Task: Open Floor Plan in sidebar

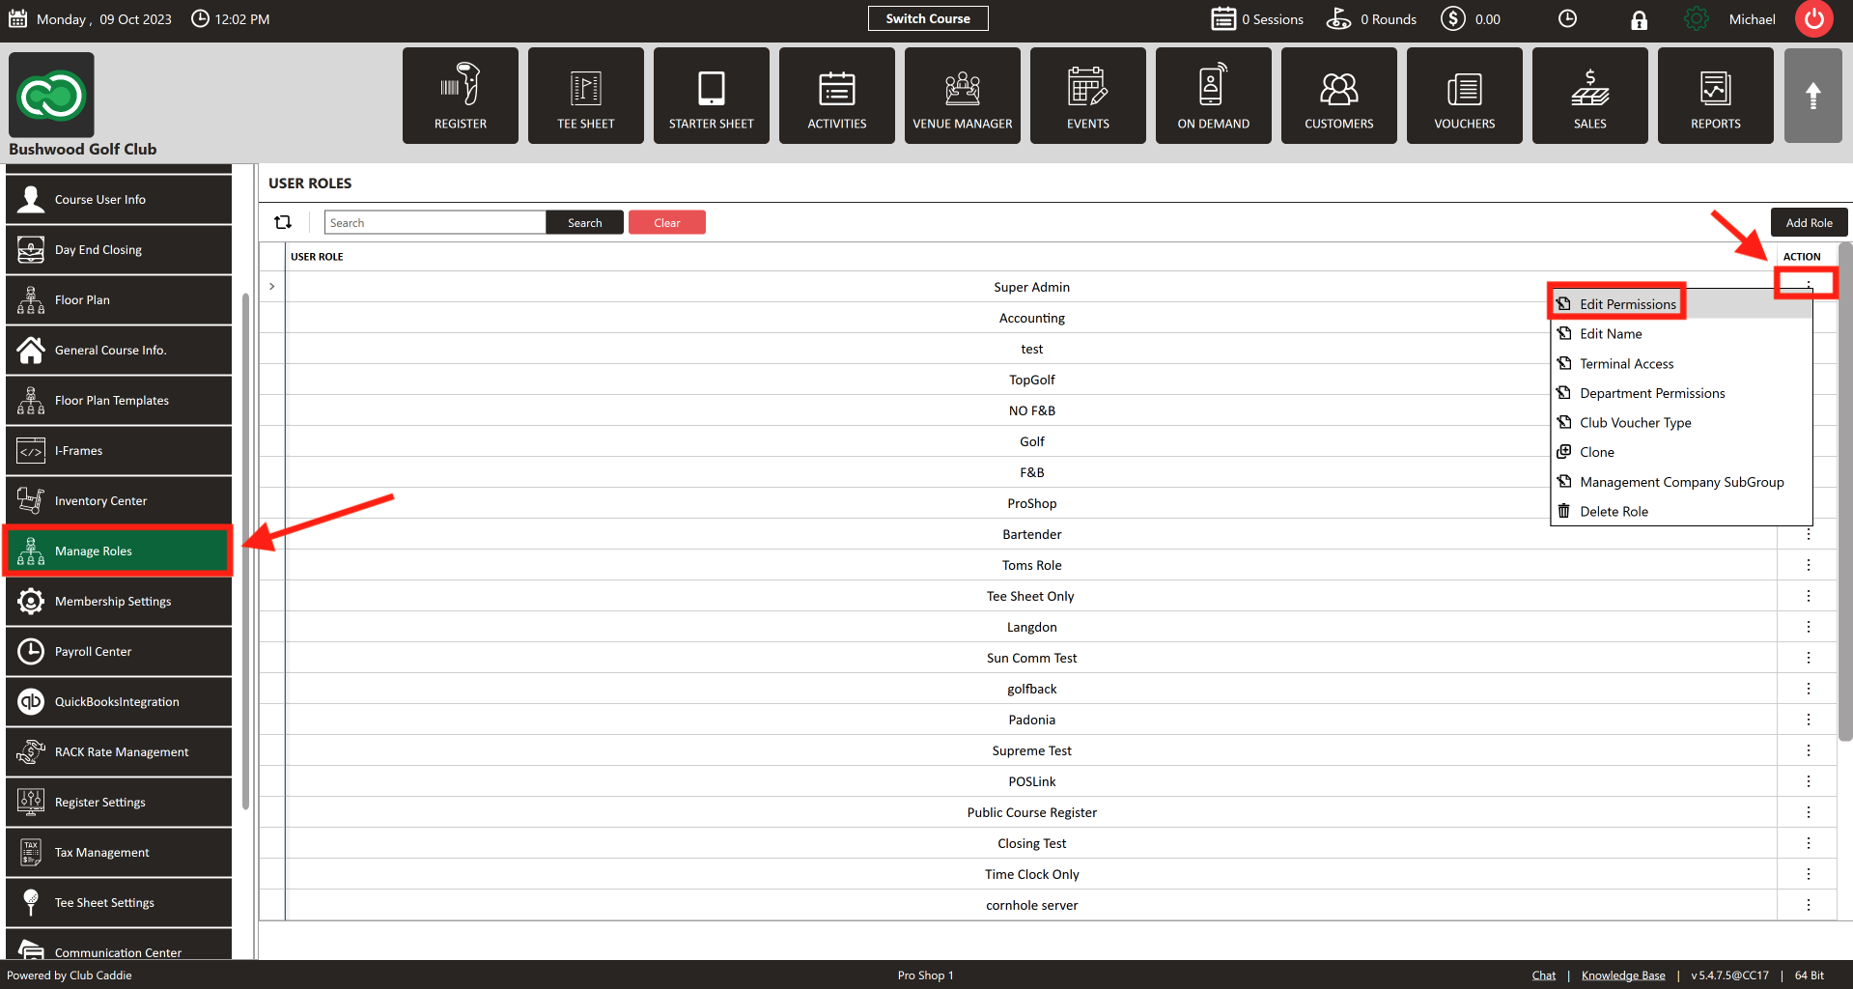Action: (119, 300)
